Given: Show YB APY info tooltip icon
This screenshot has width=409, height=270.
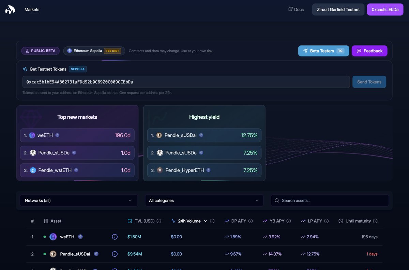Looking at the screenshot, I should tap(289, 221).
